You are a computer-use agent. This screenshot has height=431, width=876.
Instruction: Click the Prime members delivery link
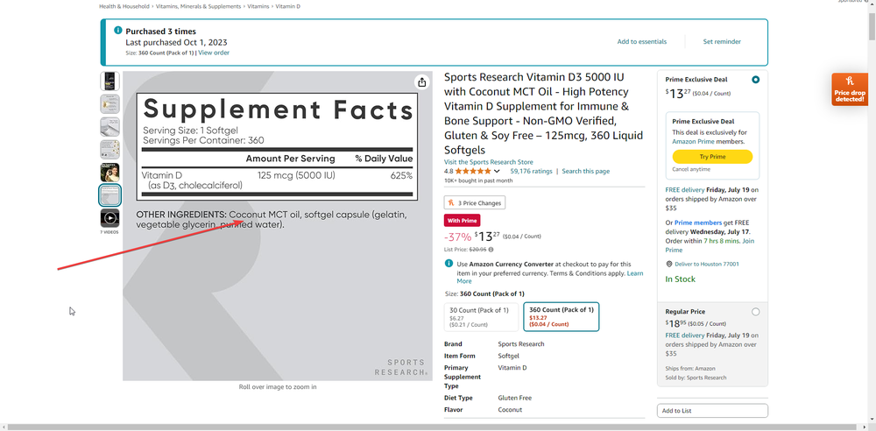pos(698,223)
